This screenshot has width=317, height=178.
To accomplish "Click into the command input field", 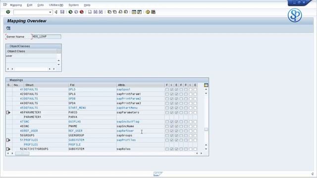I will point(31,12).
